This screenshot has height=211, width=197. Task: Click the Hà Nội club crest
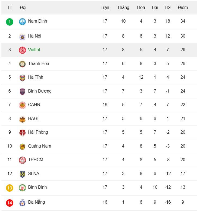pyautogui.click(x=22, y=36)
